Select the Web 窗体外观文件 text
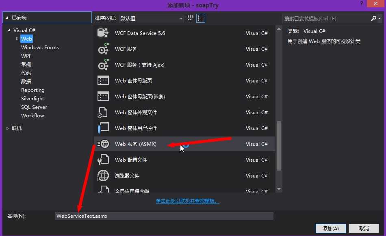The width and height of the screenshot is (386, 236). pyautogui.click(x=136, y=112)
